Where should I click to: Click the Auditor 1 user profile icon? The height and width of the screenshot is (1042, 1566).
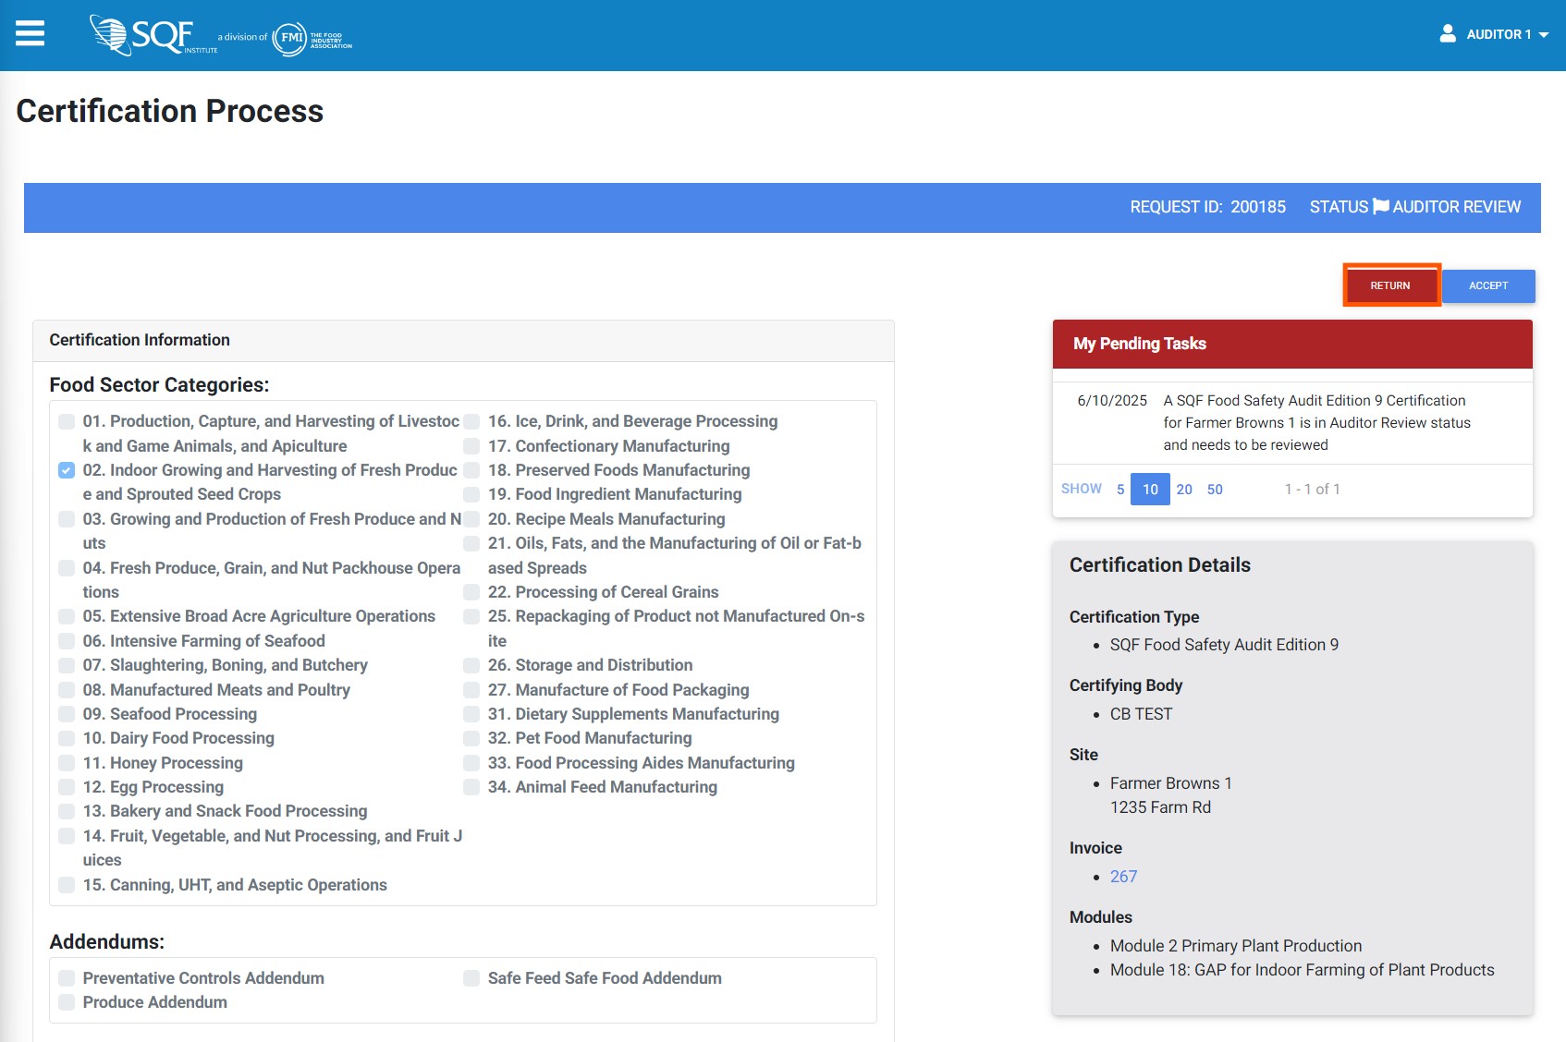click(x=1448, y=34)
